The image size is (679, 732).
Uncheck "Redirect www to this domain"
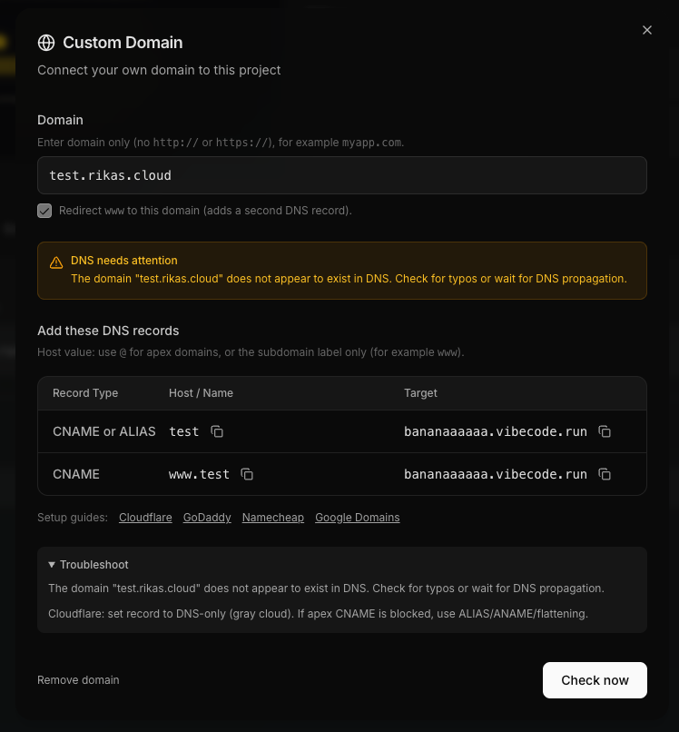coord(44,210)
